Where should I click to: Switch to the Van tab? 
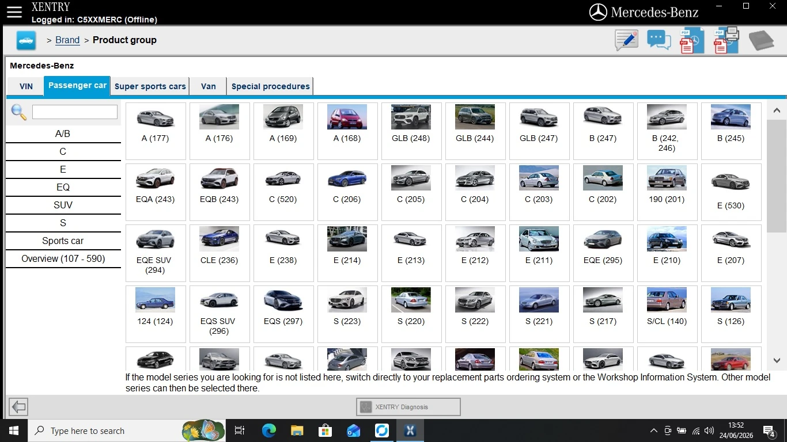coord(208,86)
